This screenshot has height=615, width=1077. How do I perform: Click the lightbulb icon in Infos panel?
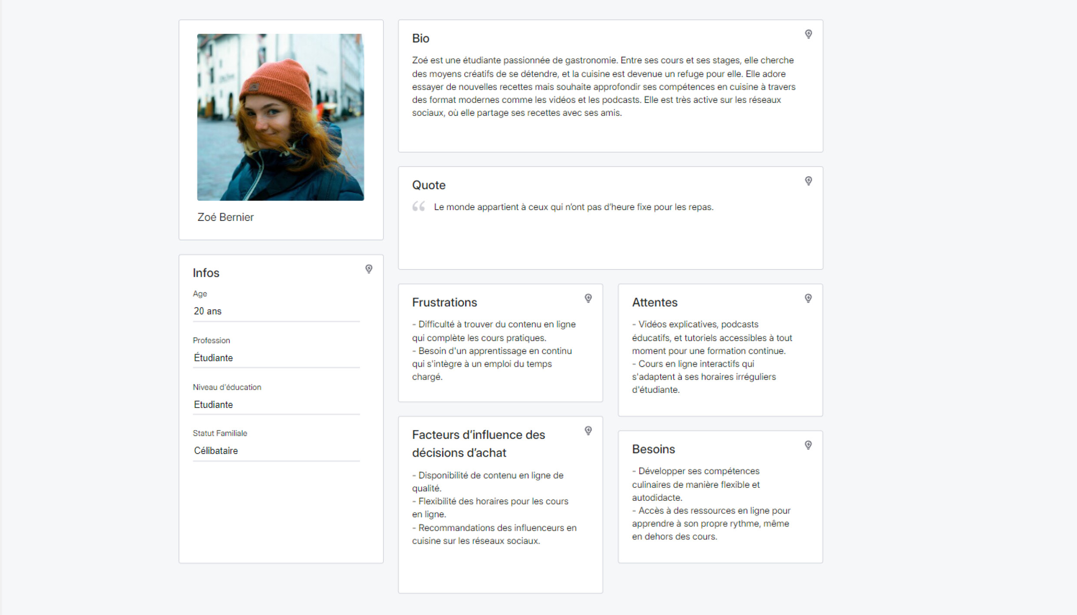pyautogui.click(x=369, y=269)
